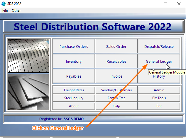
Task: Click the SDS 2022 title bar app icon
Action: [4, 4]
